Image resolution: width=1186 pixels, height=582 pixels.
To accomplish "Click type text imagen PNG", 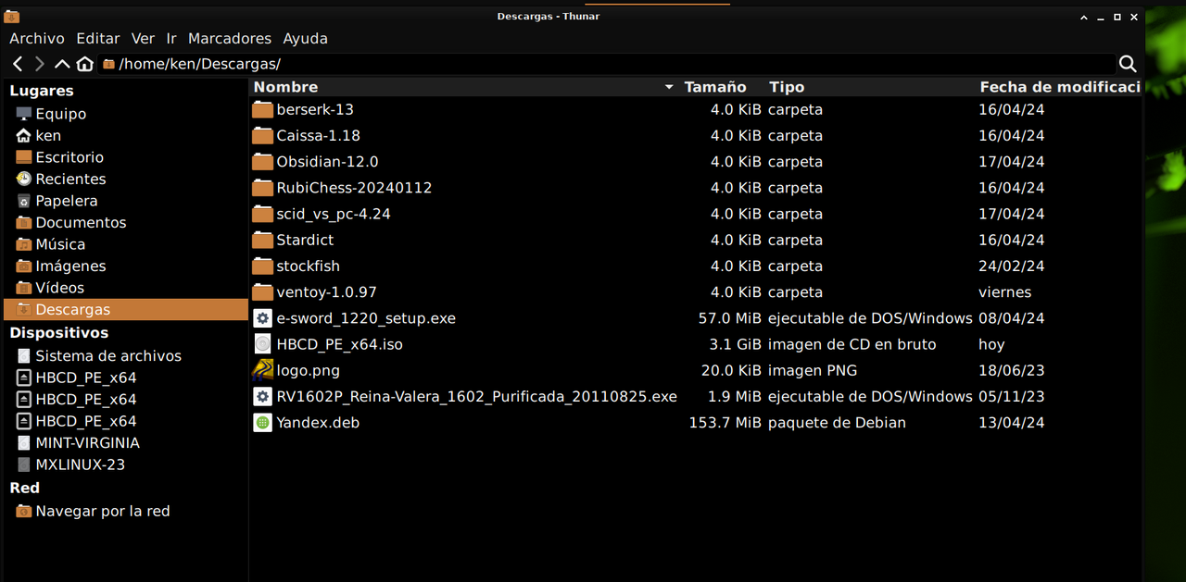I will coord(813,370).
